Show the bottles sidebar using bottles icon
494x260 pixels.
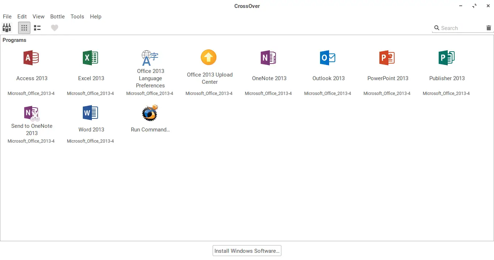[x=7, y=28]
